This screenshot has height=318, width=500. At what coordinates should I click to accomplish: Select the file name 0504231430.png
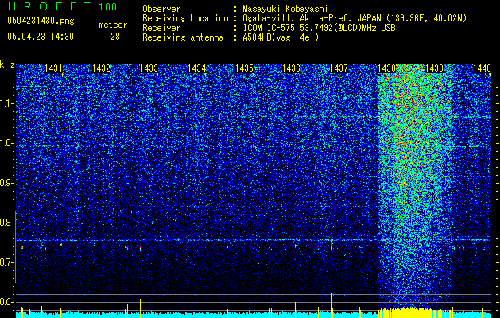41,21
